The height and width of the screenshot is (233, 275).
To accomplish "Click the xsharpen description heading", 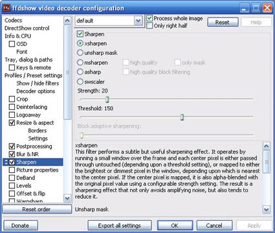I will click(86, 146).
